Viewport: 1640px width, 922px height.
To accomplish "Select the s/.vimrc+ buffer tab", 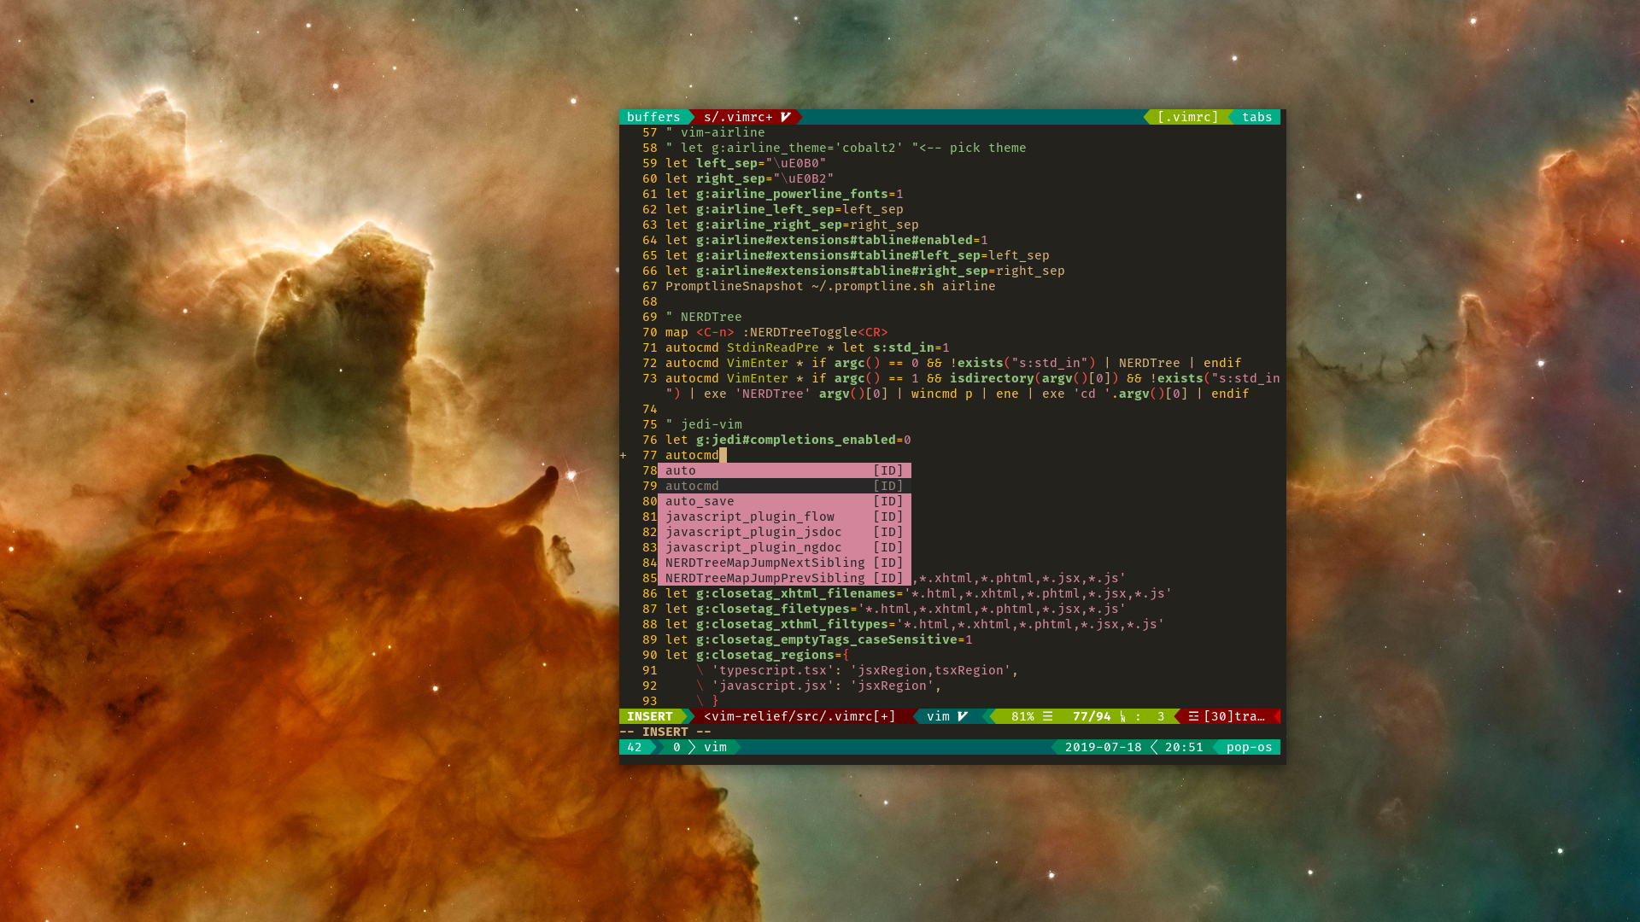I will 738,117.
